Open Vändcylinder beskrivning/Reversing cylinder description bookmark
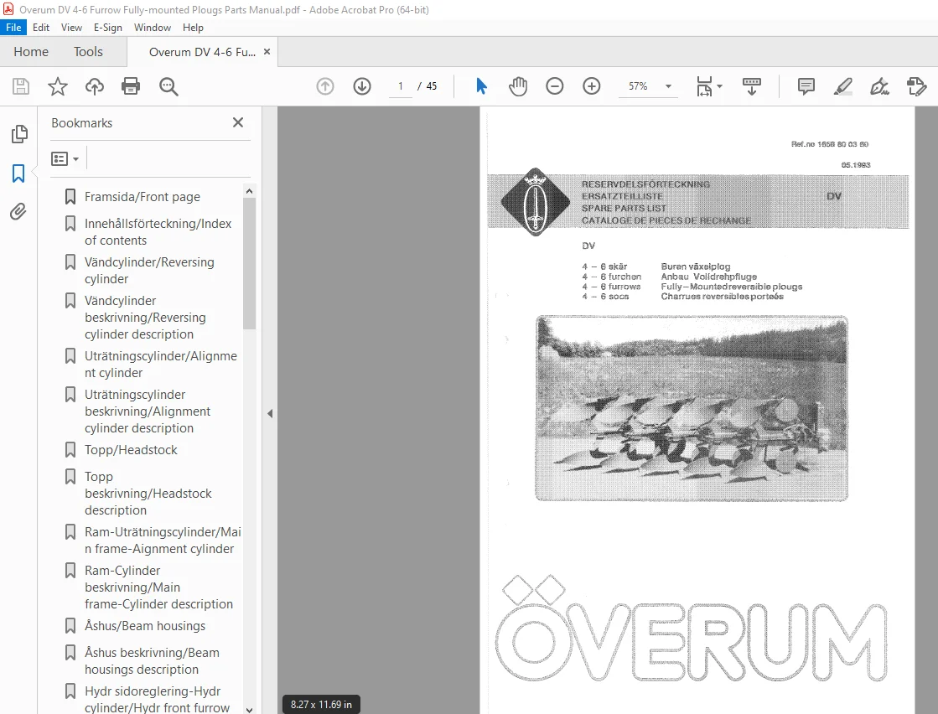This screenshot has width=938, height=714. (145, 318)
